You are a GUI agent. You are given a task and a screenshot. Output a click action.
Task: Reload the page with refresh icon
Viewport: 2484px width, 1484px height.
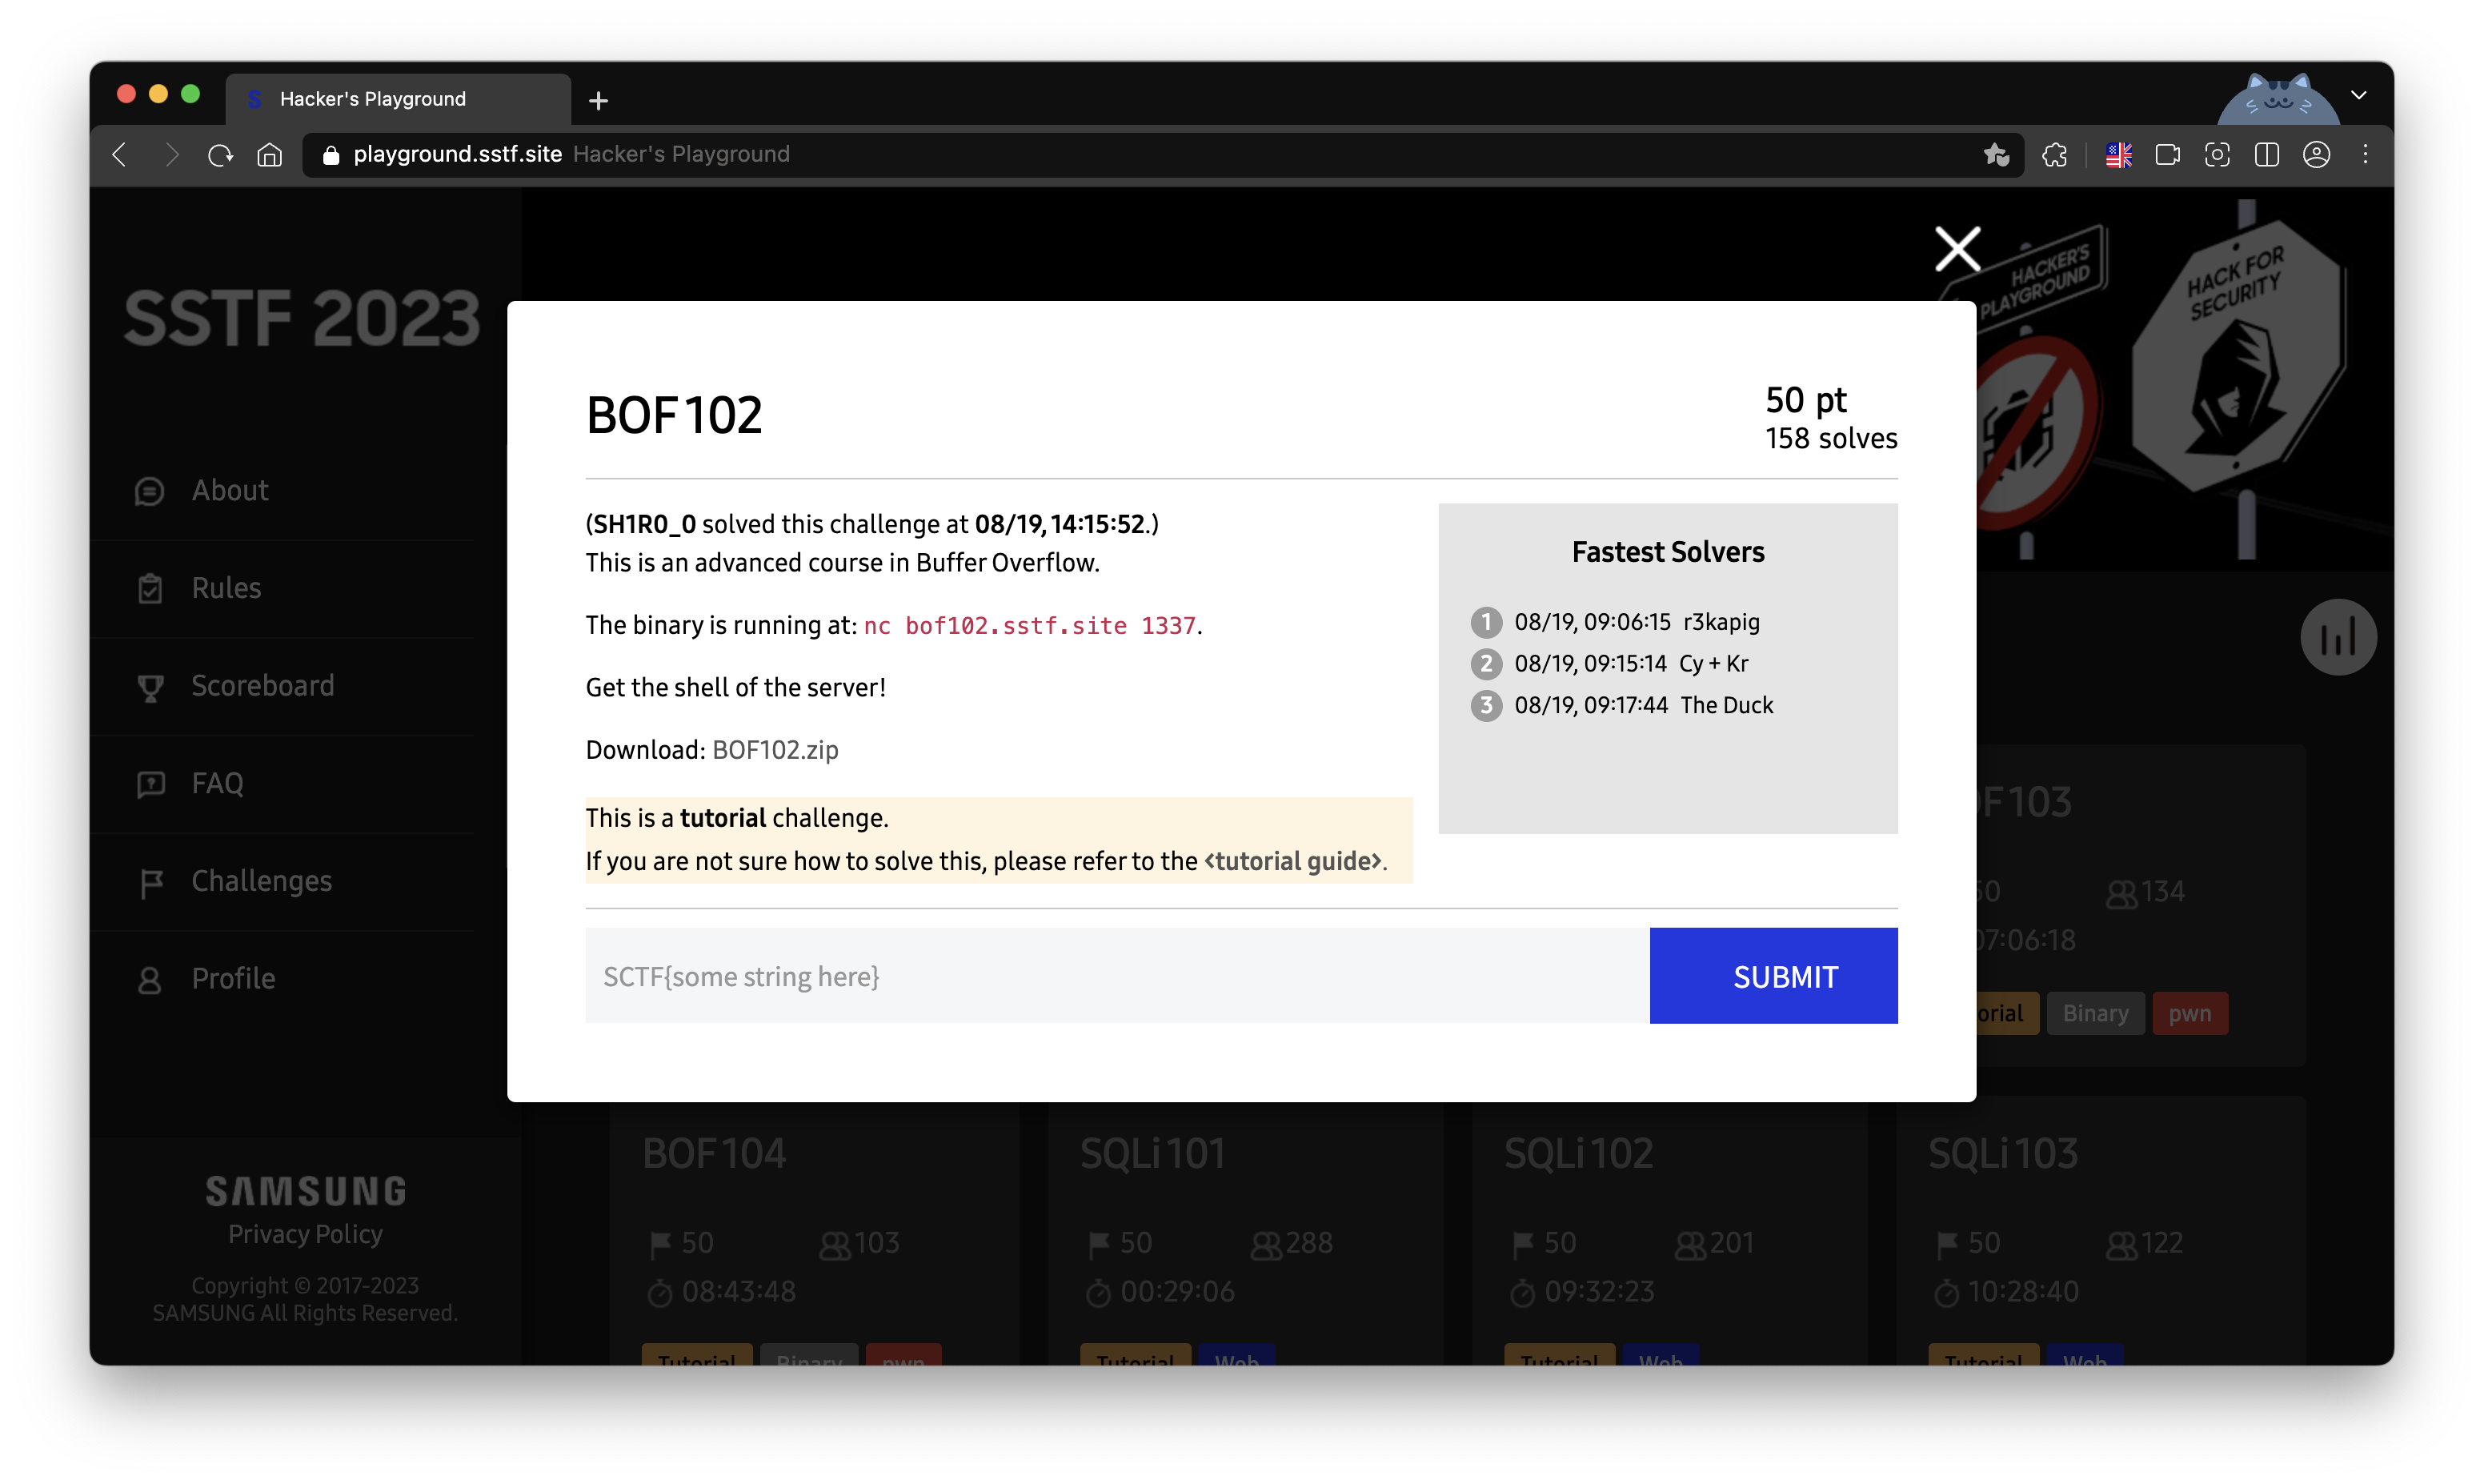point(220,154)
